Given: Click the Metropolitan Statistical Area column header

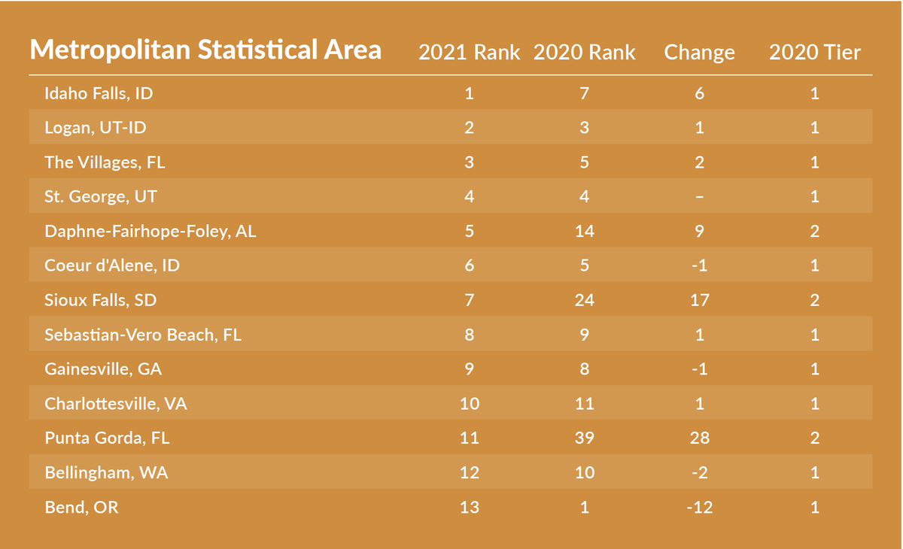Looking at the screenshot, I should tap(205, 50).
